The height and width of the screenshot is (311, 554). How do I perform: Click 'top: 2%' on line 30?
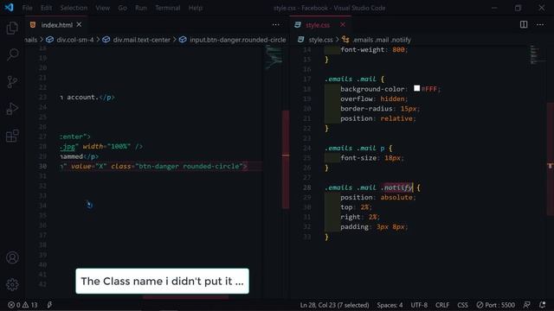356,207
